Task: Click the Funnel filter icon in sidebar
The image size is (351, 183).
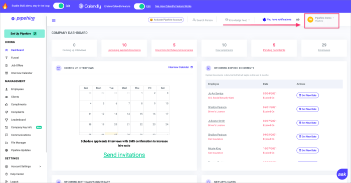Action: (7, 57)
